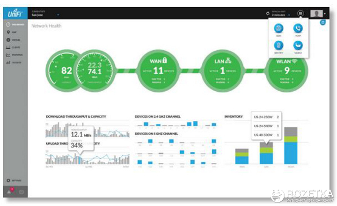This screenshot has width=337, height=206.
Task: Click the Inventory heading
Action: (234, 116)
